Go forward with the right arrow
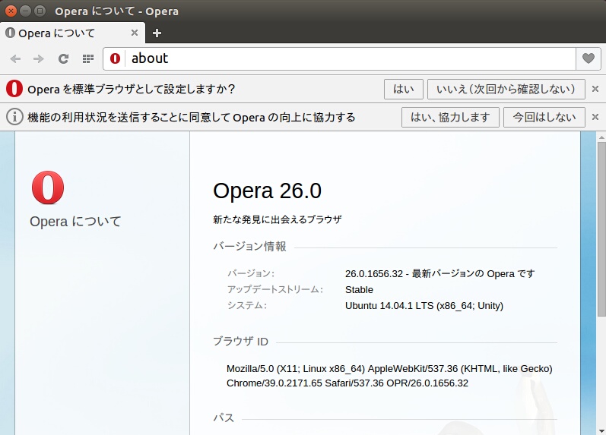Viewport: 606px width, 435px height. pos(39,58)
